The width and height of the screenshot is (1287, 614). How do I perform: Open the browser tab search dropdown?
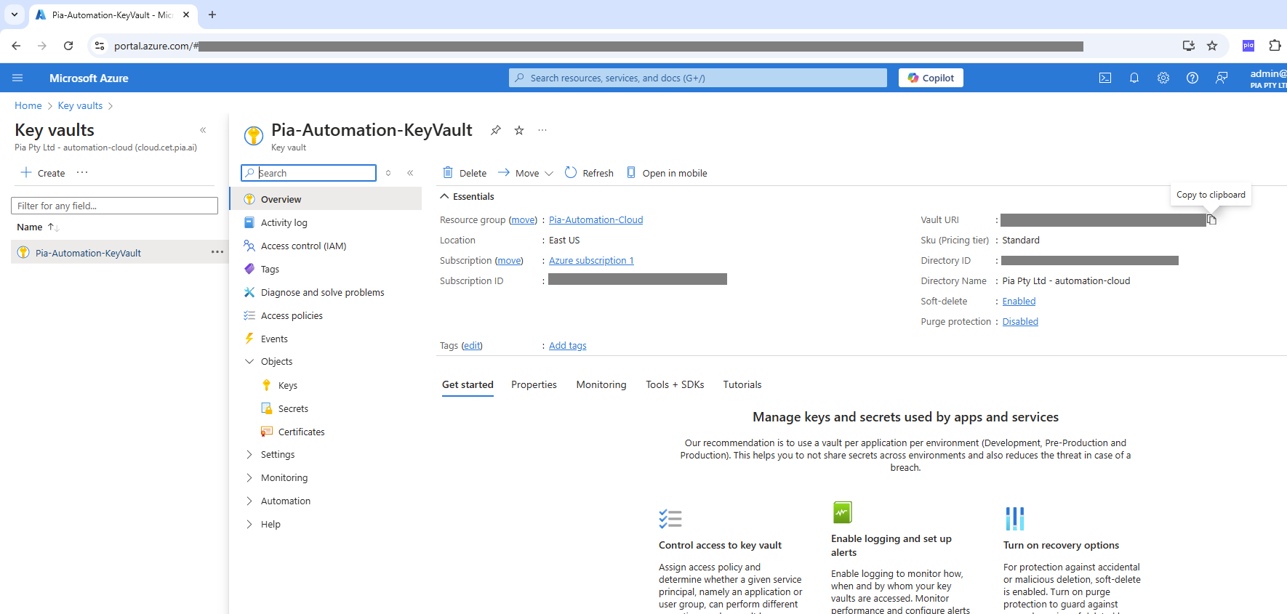tap(15, 15)
